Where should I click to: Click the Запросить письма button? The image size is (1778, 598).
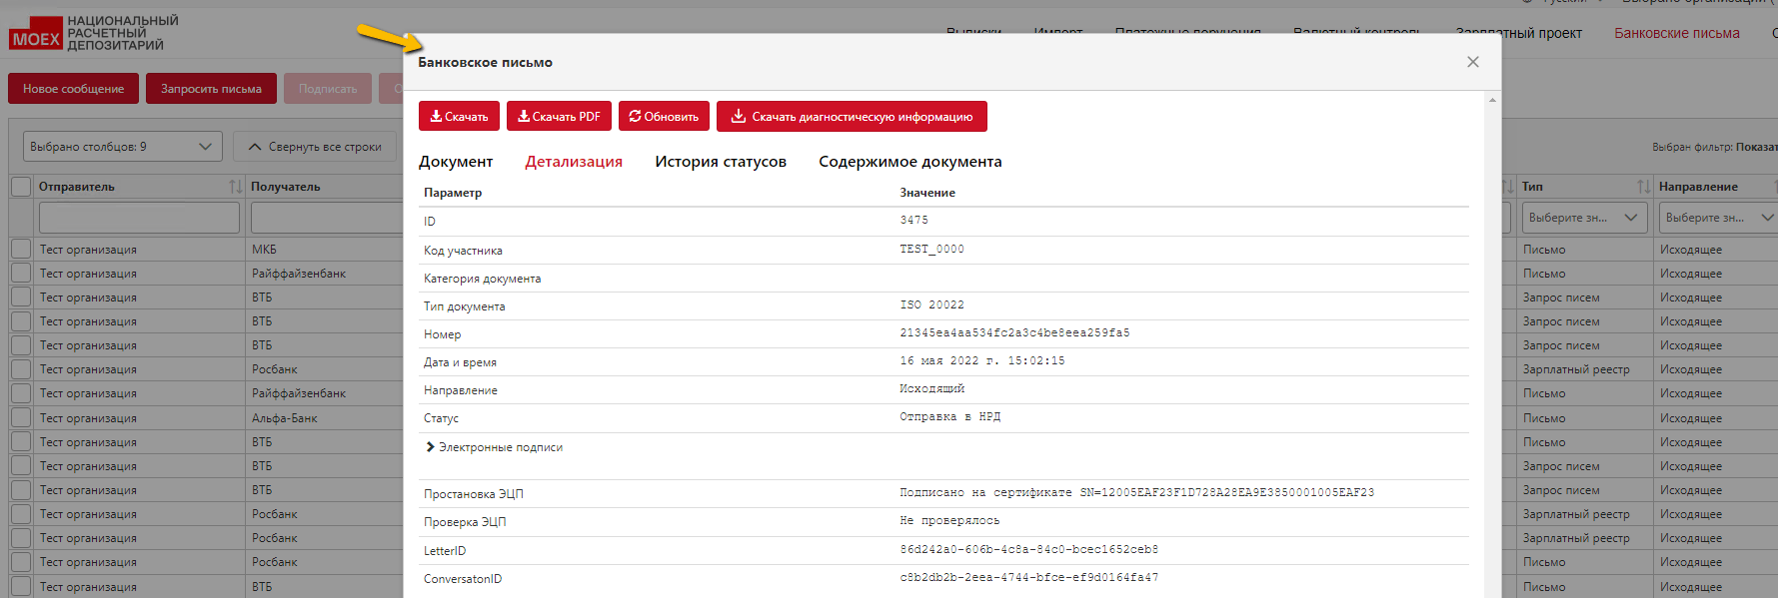[211, 89]
